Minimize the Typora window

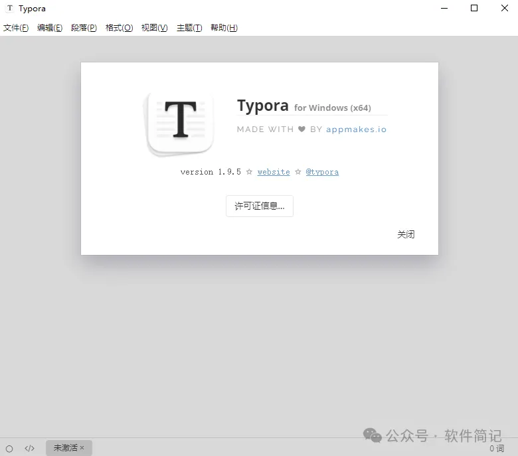point(444,8)
